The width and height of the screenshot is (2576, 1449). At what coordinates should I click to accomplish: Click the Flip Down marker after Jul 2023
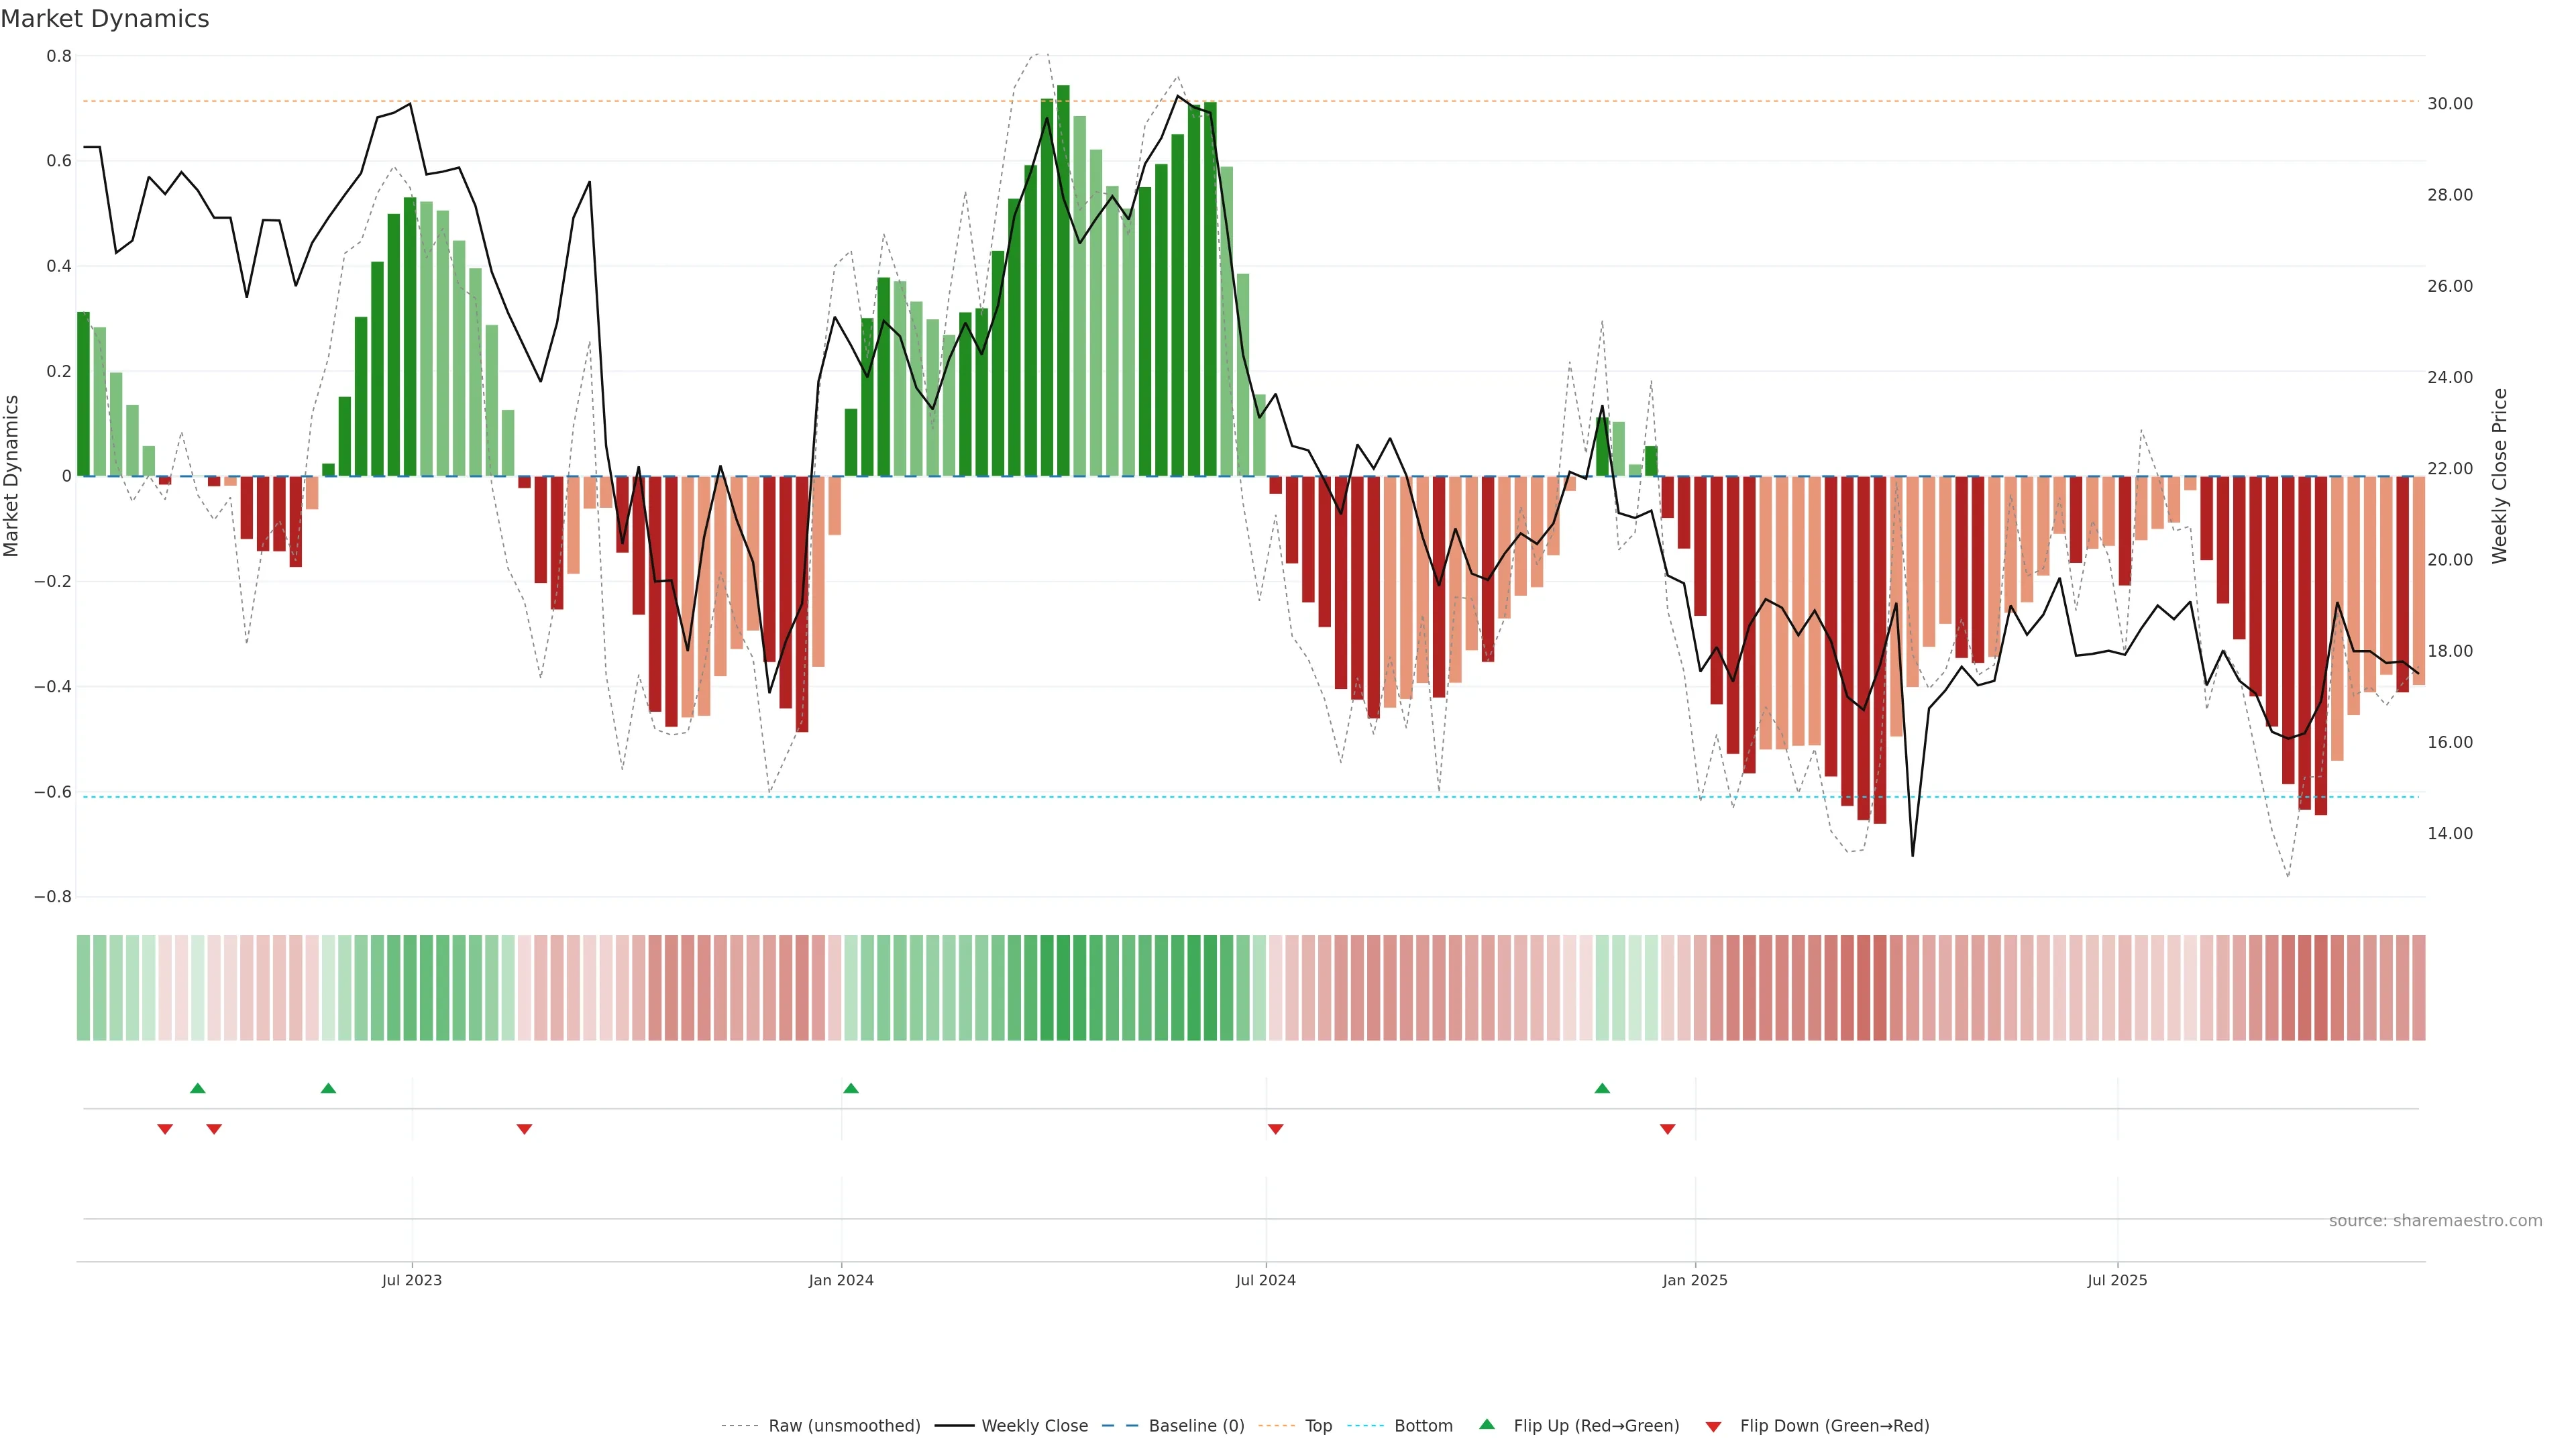pyautogui.click(x=524, y=1129)
